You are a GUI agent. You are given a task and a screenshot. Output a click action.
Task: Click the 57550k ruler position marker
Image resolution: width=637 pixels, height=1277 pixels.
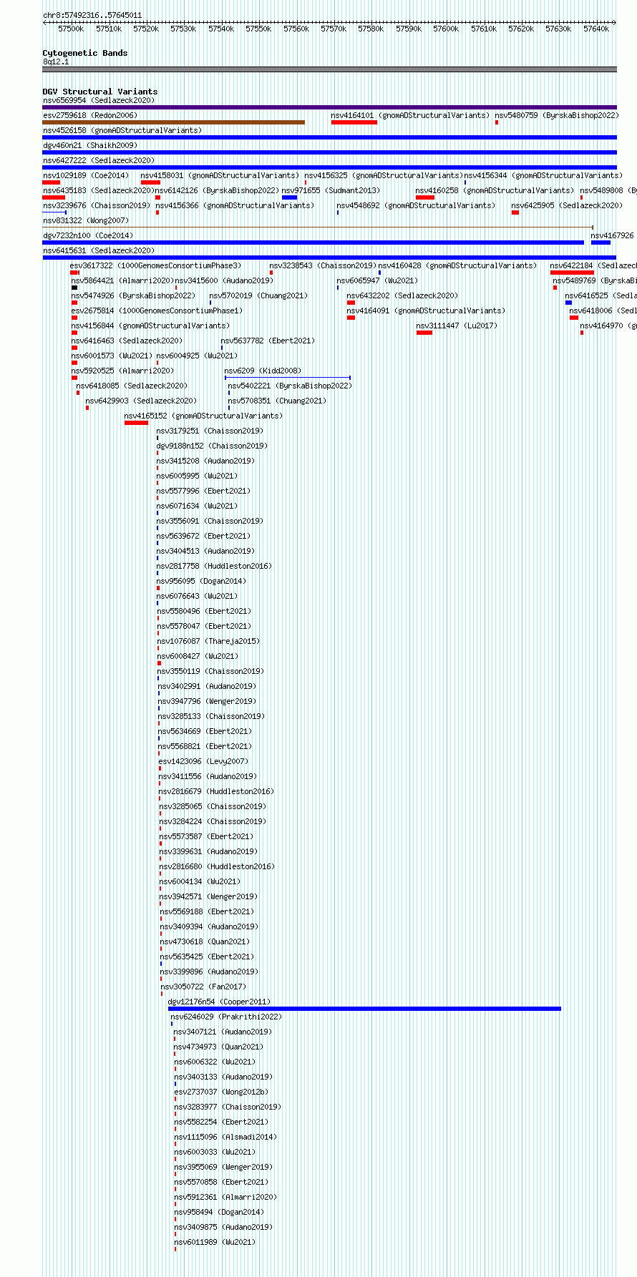258,29
